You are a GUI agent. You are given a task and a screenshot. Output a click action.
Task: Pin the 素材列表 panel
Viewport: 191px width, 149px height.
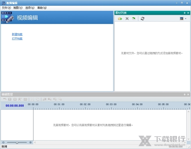tap(185, 13)
